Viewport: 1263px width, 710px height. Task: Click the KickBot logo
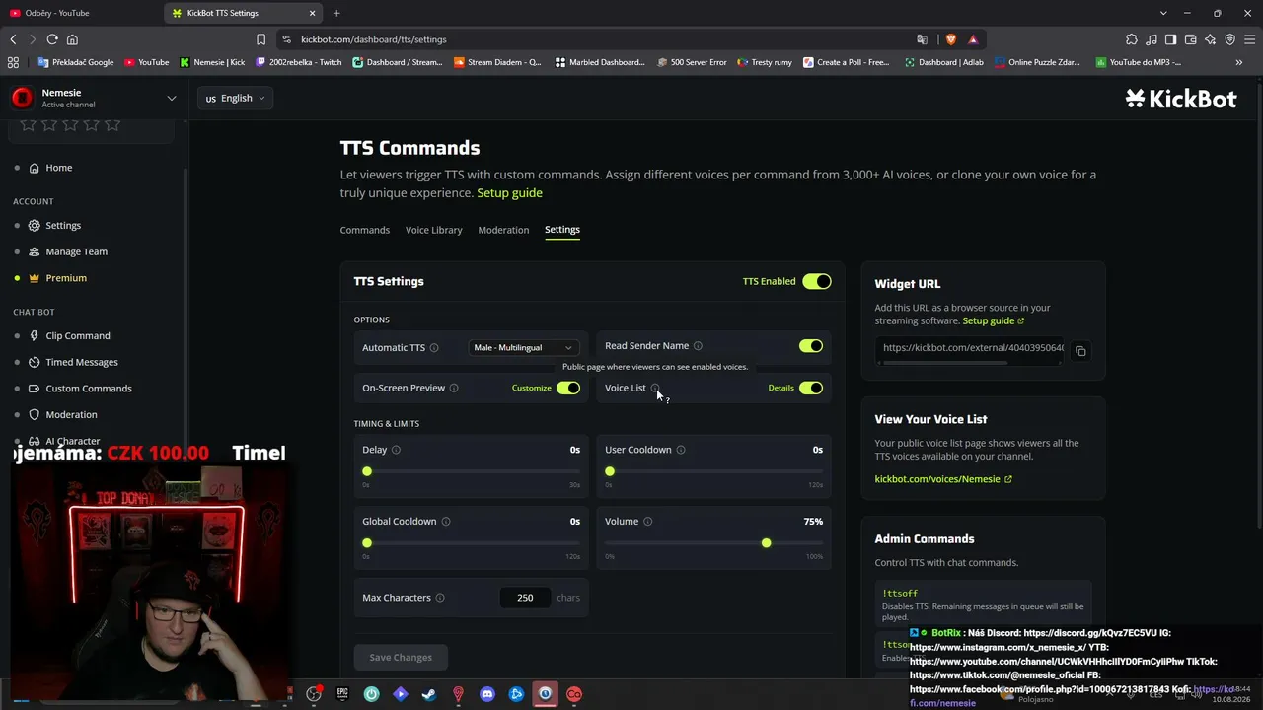1181,98
